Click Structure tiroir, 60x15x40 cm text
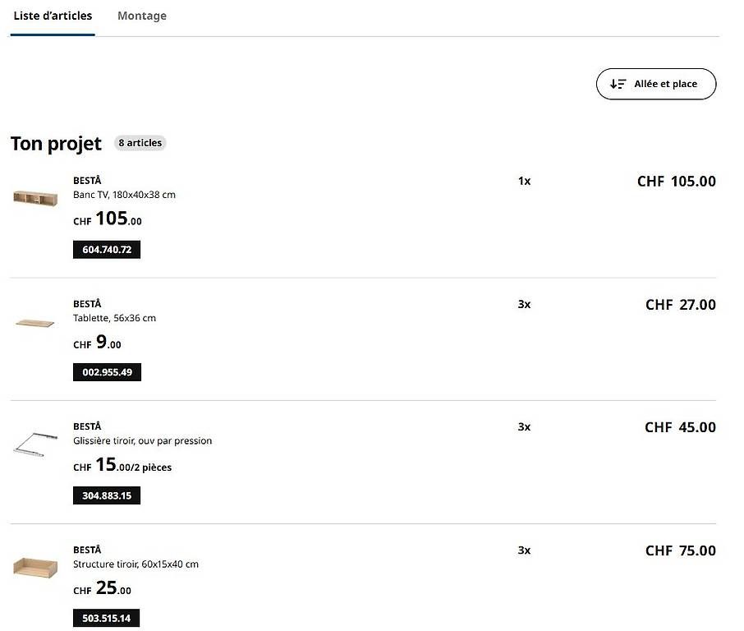The height and width of the screenshot is (631, 744). 135,564
